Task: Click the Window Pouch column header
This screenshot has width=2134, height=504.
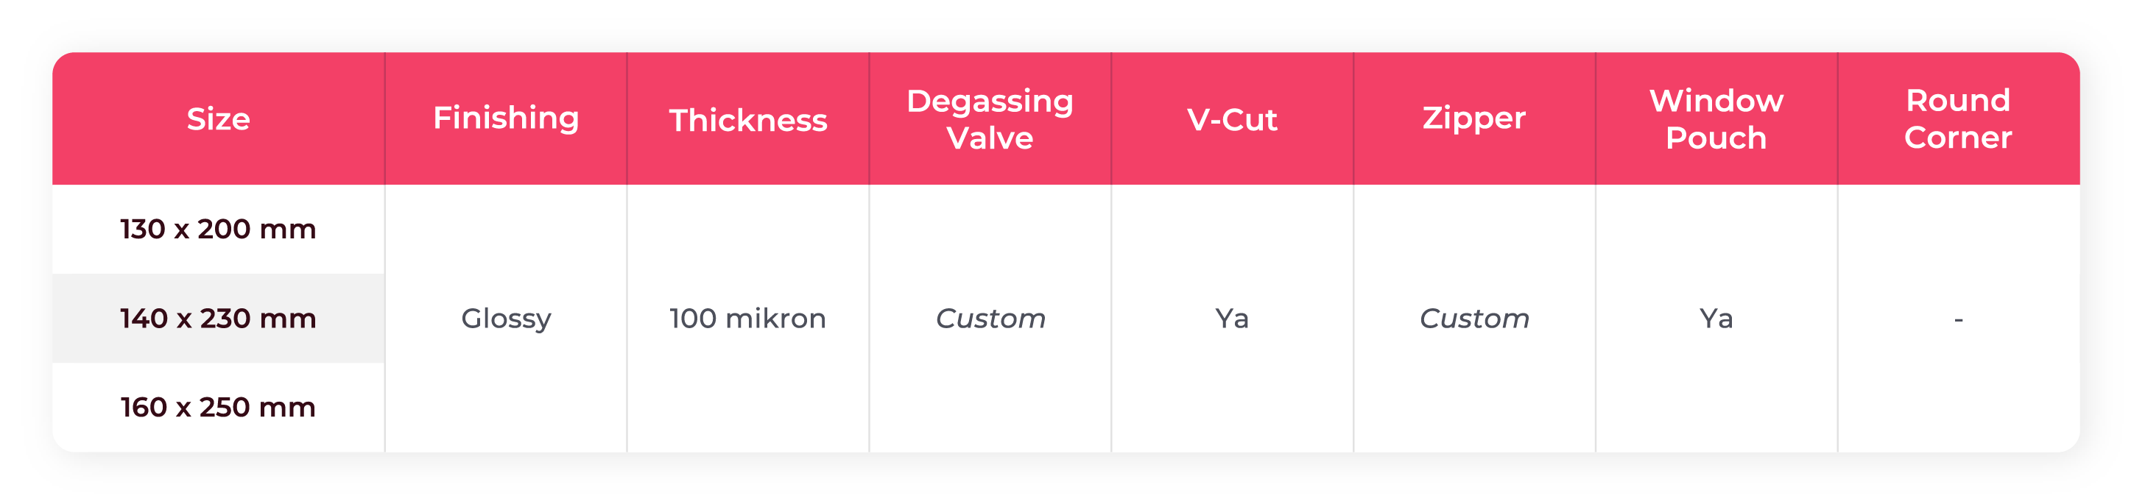Action: 1716,119
